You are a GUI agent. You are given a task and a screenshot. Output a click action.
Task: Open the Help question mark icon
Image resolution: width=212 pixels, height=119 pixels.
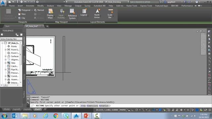(x=197, y=2)
